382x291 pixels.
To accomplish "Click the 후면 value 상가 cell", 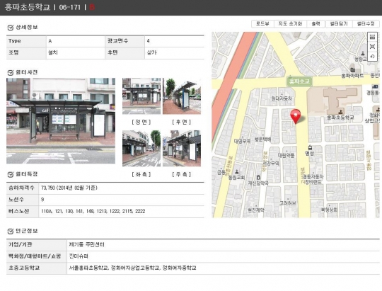I will (x=175, y=52).
